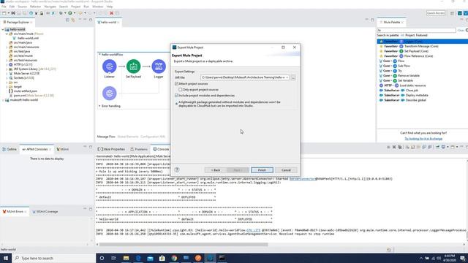The image size is (468, 263).
Task: Toggle Attach project sources checkbox
Action: pyautogui.click(x=176, y=84)
